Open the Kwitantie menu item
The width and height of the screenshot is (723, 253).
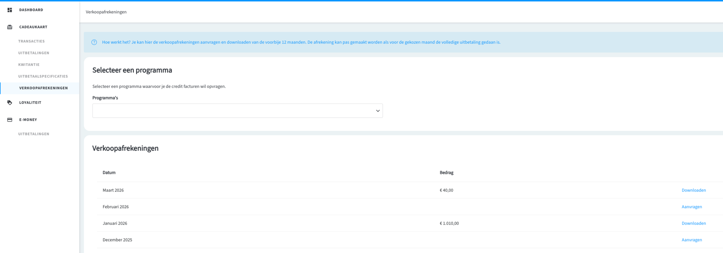(x=29, y=65)
